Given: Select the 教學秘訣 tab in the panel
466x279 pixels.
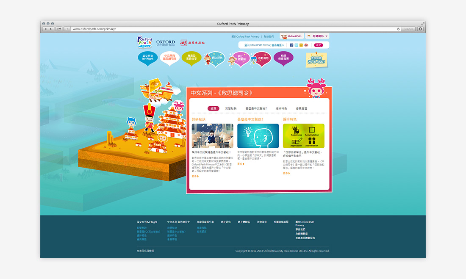Looking at the screenshot, I should tap(231, 109).
